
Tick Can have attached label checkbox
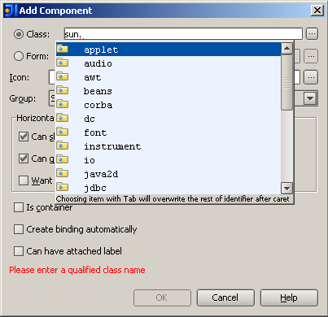[19, 251]
